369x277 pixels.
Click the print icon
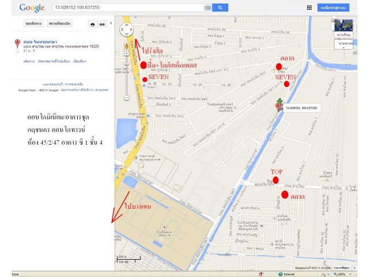point(92,24)
